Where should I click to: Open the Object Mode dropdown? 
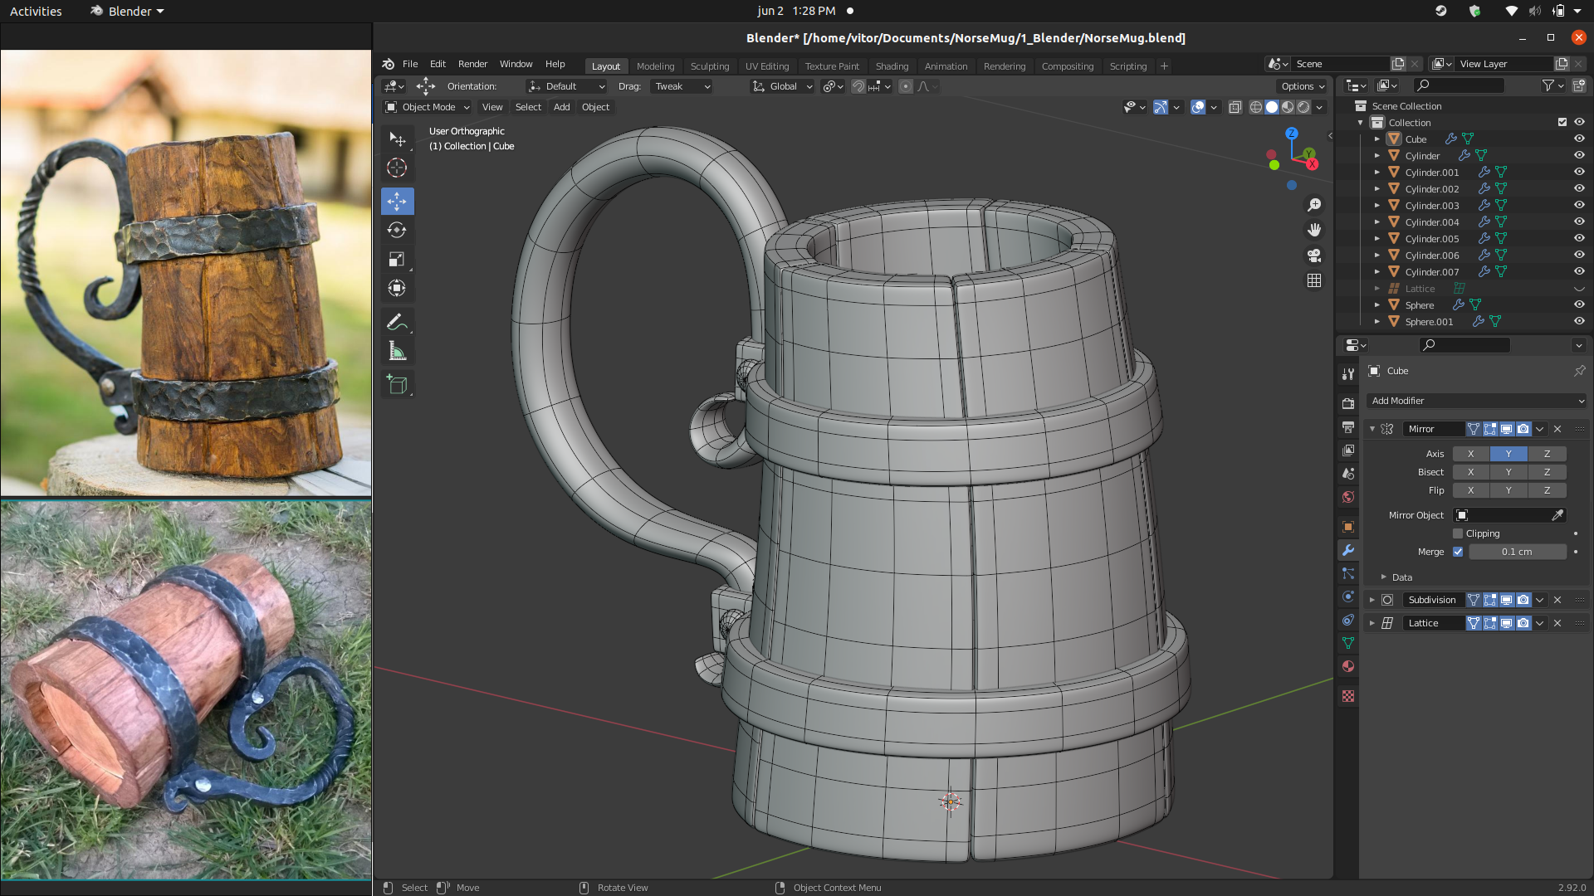427,106
